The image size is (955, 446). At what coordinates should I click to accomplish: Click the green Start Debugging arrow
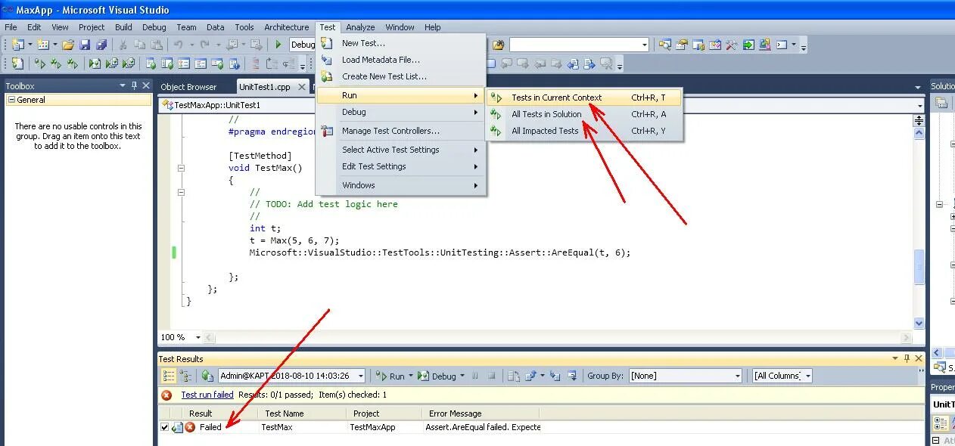(278, 45)
